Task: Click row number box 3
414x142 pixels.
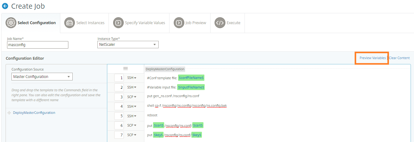Action: tap(119, 97)
